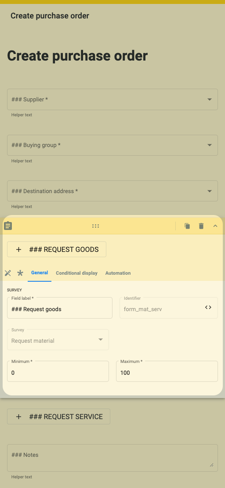
Task: Switch to the Conditional display tab
Action: click(76, 273)
